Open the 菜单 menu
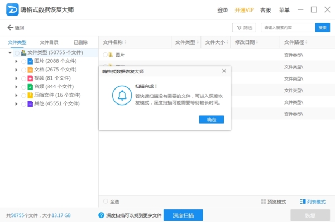Viewport: 335px width, 222px height. (284, 10)
